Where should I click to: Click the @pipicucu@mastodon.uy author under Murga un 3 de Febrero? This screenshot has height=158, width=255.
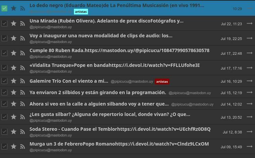pyautogui.click(x=50, y=150)
